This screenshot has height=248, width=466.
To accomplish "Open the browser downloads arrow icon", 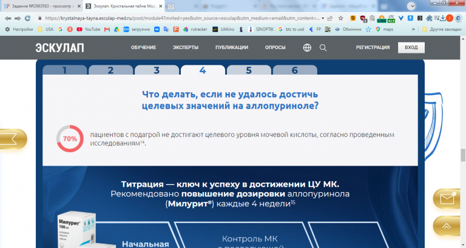I will click(x=443, y=18).
